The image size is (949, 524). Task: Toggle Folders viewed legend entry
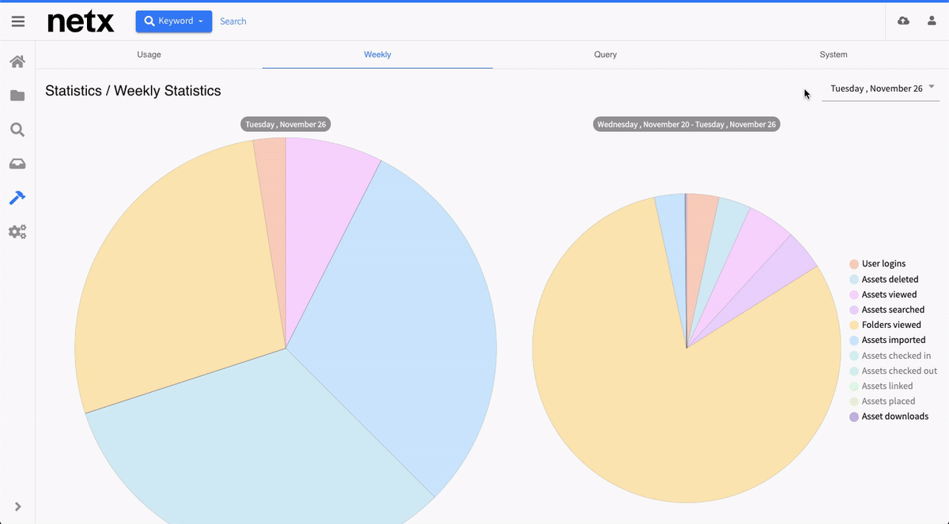coord(885,325)
